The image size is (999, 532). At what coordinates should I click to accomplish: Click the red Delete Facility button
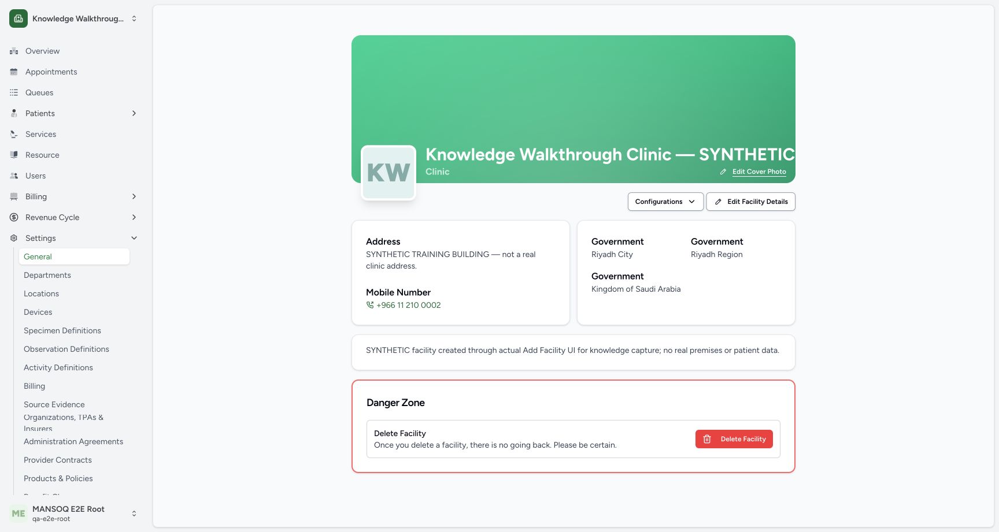pos(734,439)
